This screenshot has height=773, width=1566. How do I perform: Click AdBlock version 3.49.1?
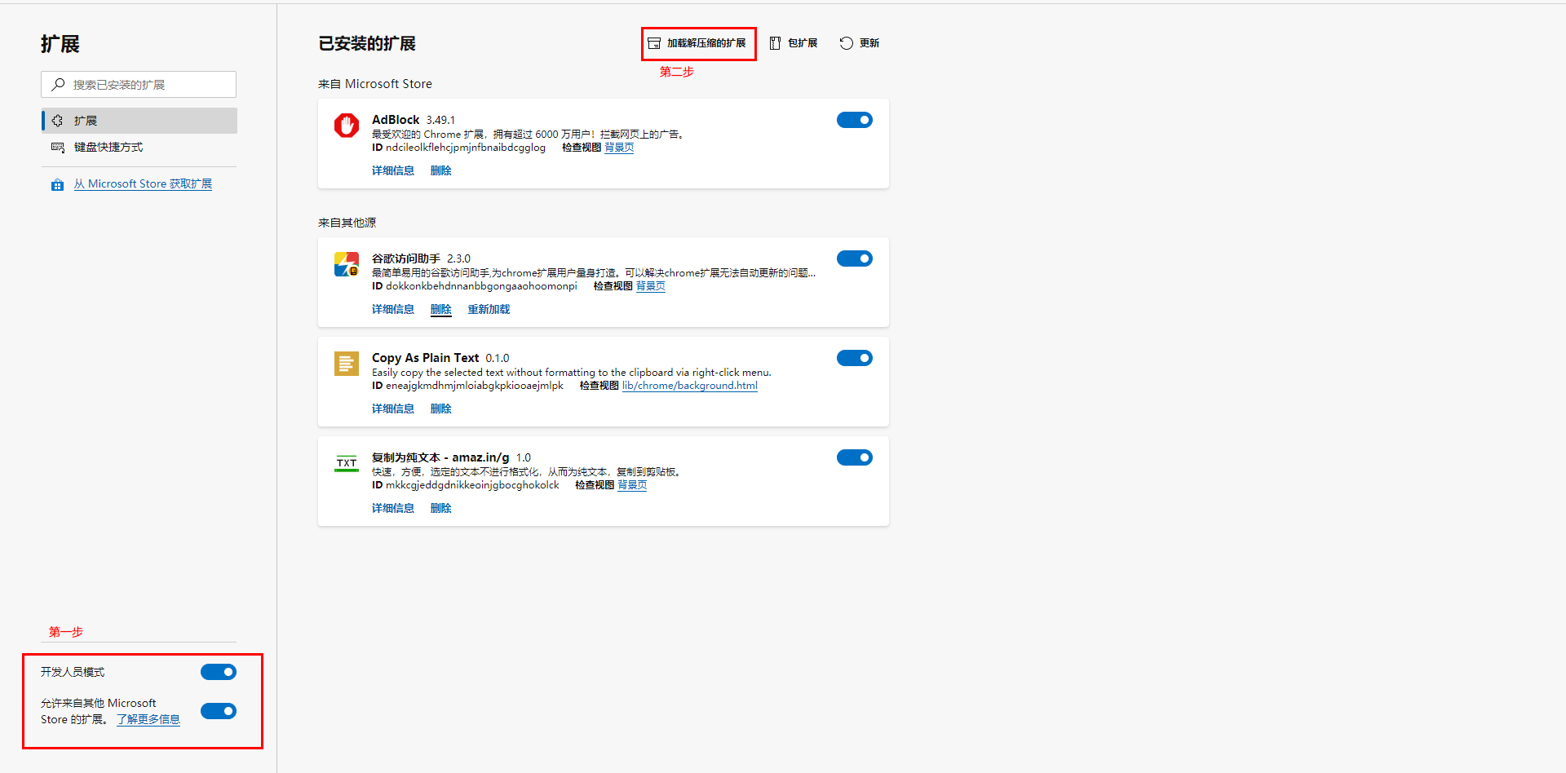(x=441, y=120)
